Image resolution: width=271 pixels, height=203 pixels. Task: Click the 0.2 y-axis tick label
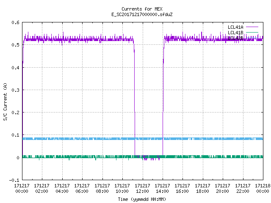[x=15, y=112]
